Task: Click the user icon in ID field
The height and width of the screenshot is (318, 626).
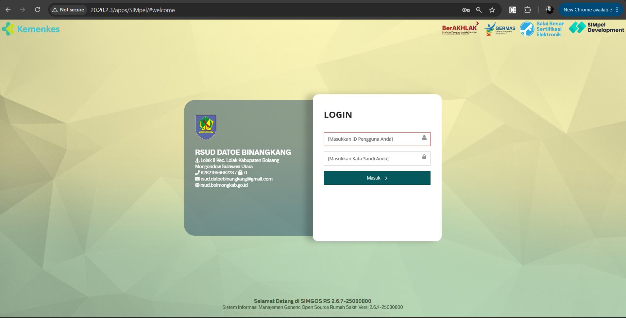Action: 424,138
